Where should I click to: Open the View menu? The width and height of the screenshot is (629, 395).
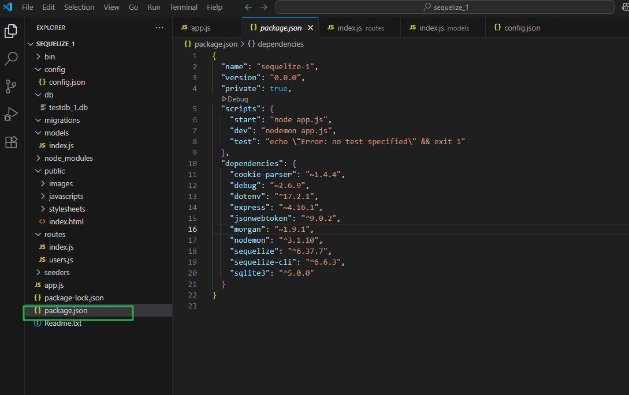[111, 7]
